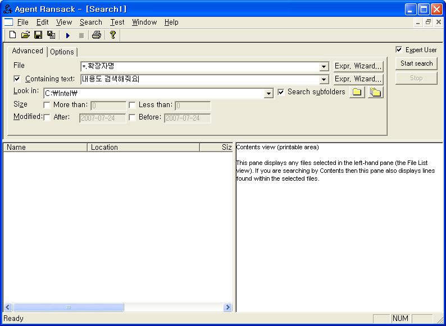Click the Agent Ransack title bar app icon

(7, 9)
